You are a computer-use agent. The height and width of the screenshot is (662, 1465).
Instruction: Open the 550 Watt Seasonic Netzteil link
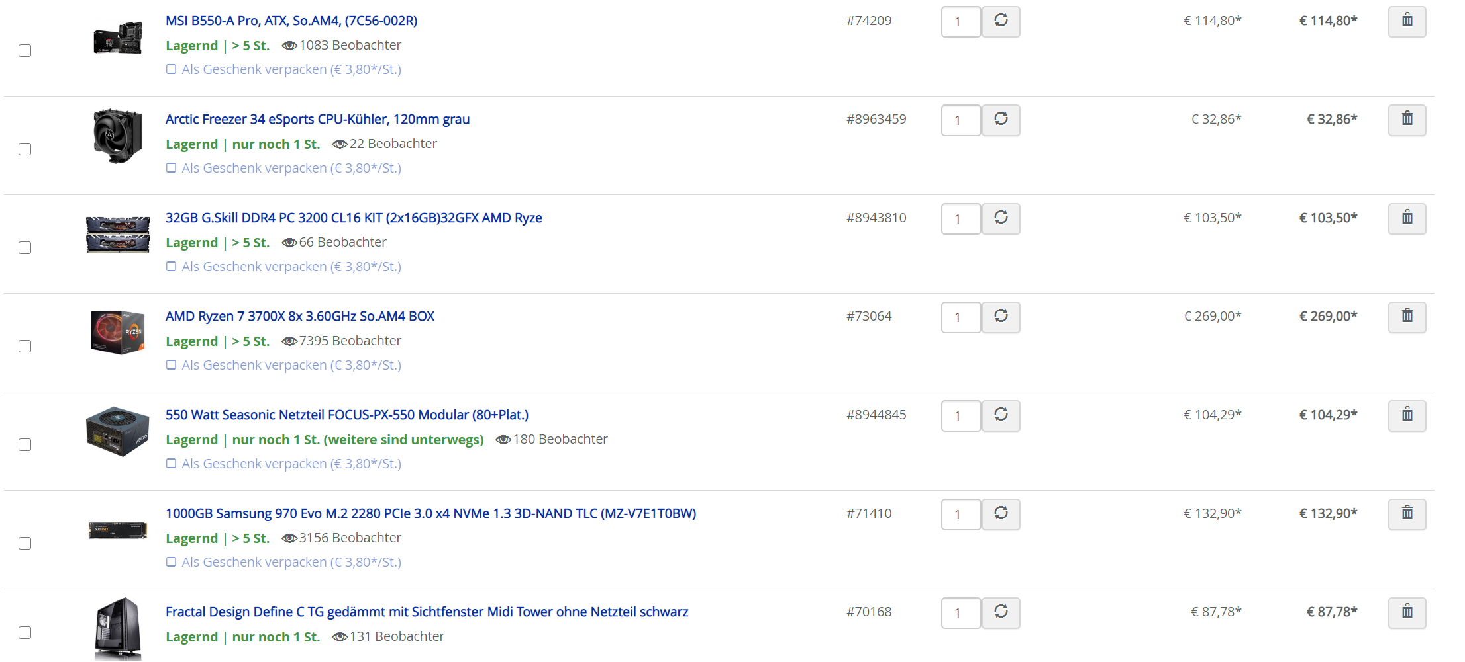click(347, 415)
